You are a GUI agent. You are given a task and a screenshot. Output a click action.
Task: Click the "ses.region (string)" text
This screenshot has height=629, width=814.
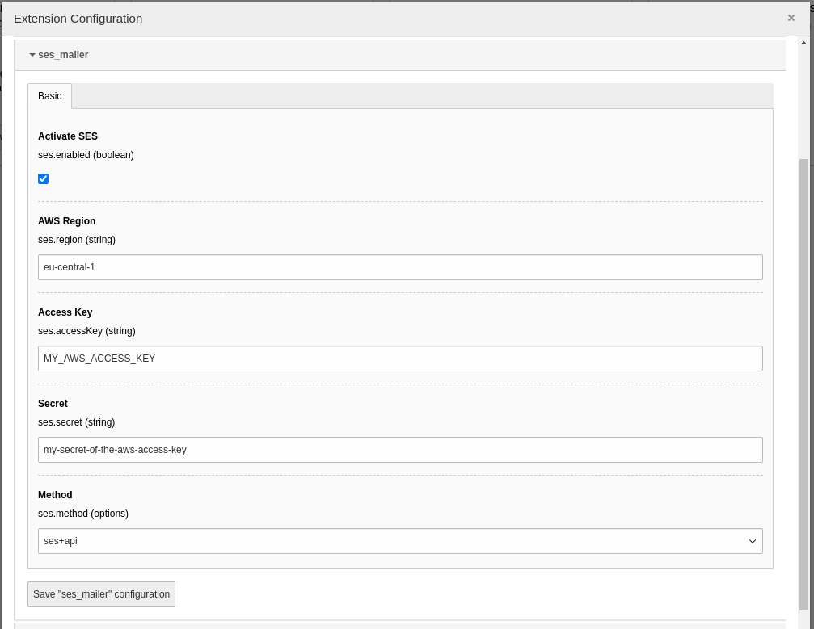[x=77, y=240]
